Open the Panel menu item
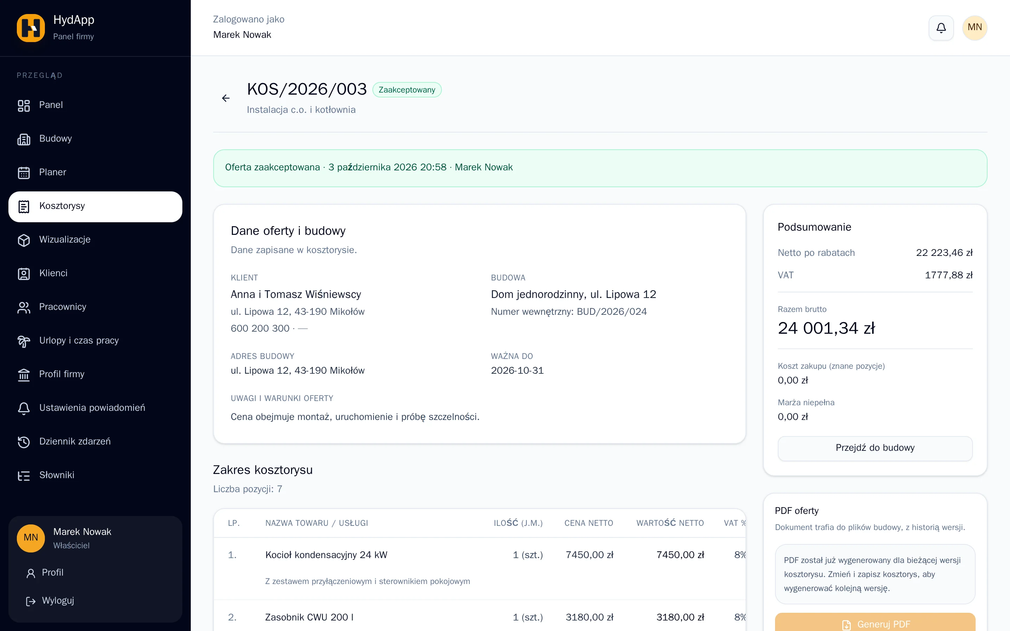The width and height of the screenshot is (1010, 631). (x=95, y=106)
